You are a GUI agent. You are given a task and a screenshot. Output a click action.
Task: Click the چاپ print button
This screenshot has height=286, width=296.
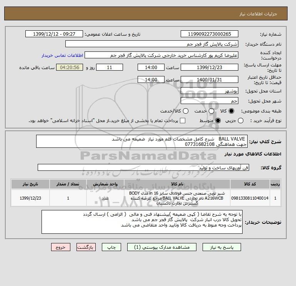(111, 247)
